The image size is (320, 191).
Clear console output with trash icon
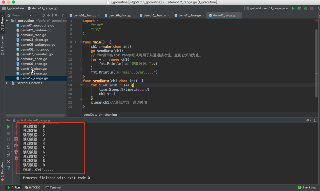16,158
